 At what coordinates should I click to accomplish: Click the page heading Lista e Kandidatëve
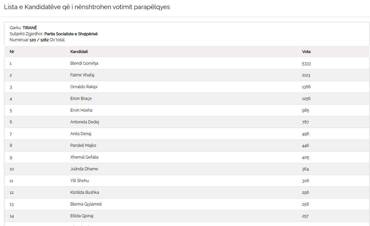pos(87,7)
